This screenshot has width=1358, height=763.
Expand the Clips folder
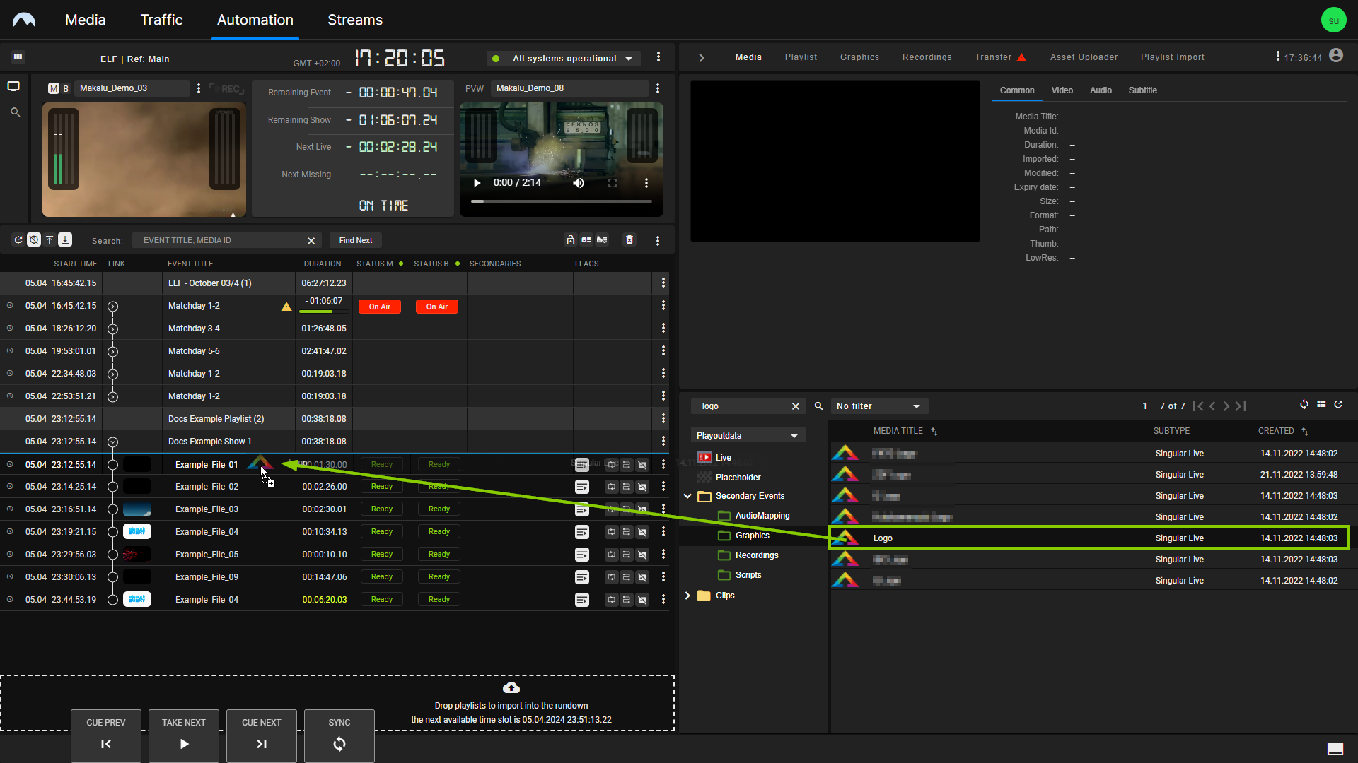(687, 596)
